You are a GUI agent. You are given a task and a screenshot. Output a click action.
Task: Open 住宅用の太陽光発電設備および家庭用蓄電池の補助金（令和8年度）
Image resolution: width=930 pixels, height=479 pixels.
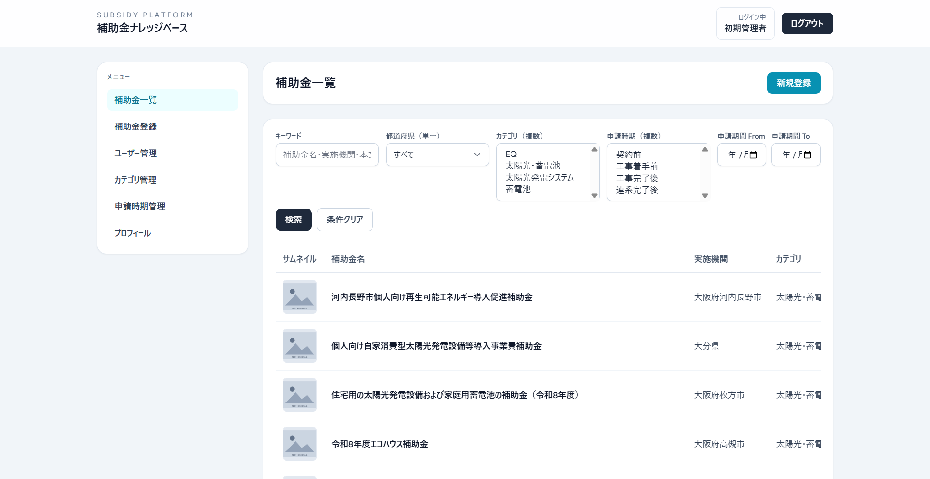(457, 395)
